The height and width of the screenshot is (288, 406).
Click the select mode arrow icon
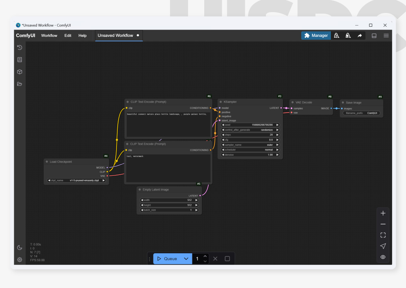point(383,246)
